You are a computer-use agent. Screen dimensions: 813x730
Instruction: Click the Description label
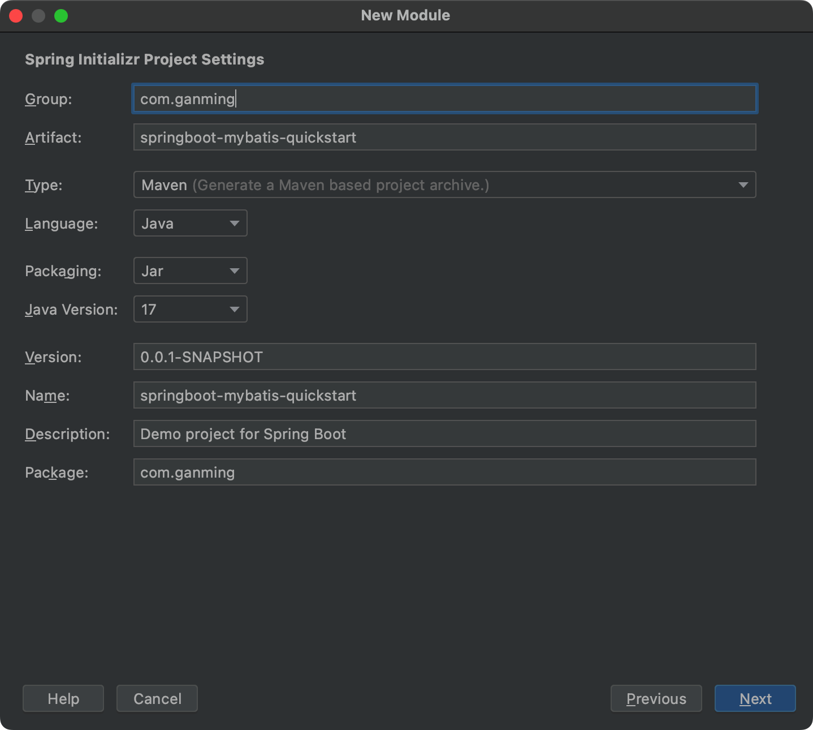coord(67,435)
